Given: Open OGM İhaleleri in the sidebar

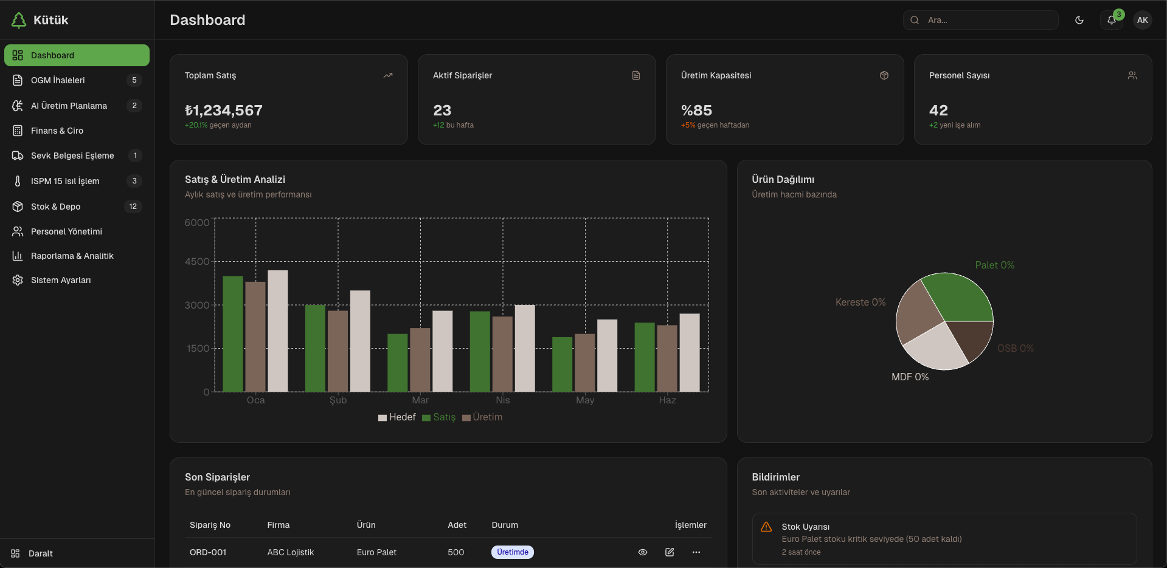Looking at the screenshot, I should pyautogui.click(x=58, y=80).
